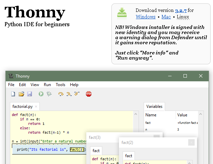Open the View menu
Screen dimensions: 213x164
pos(35,85)
